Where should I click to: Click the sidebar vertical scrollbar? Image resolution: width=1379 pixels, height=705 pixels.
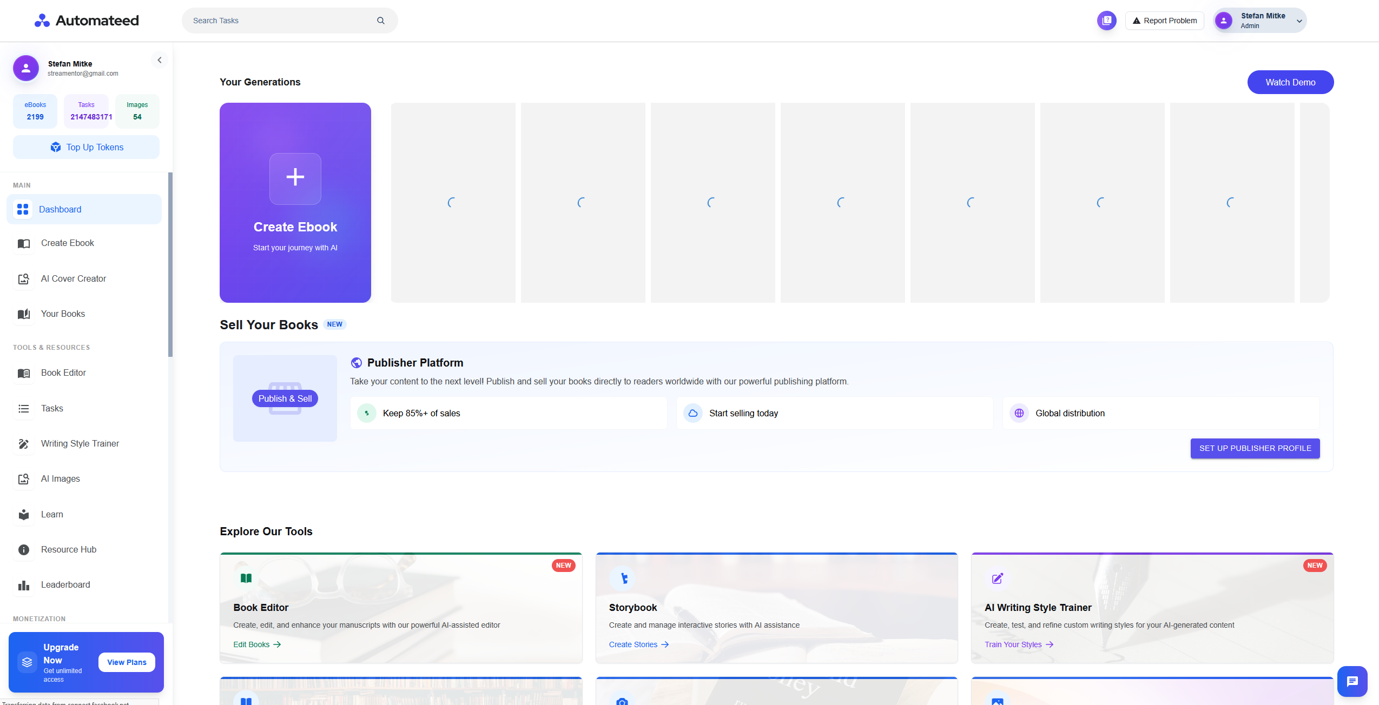click(x=170, y=265)
